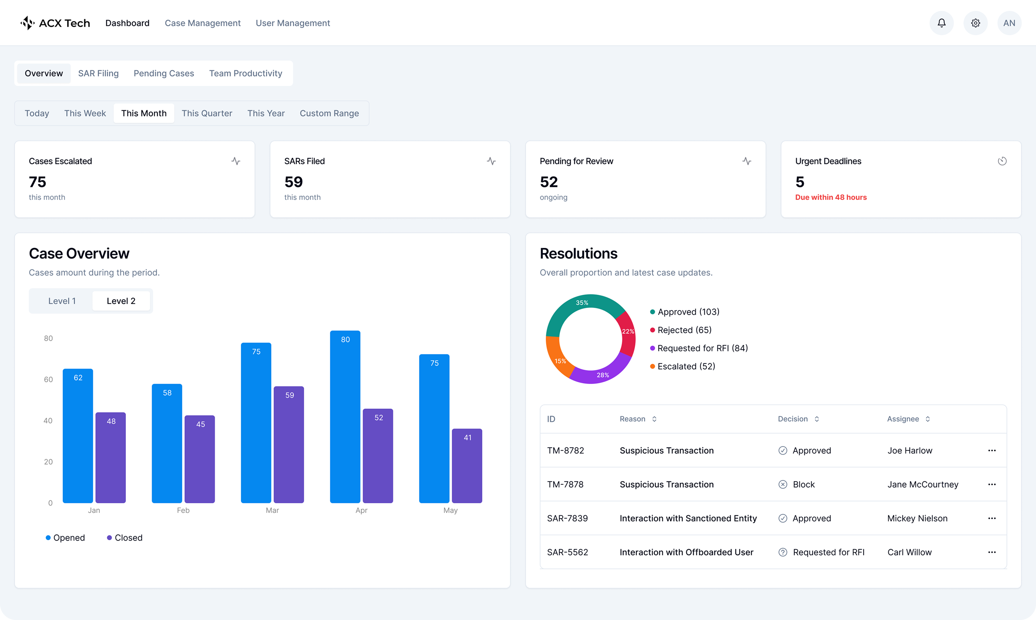
Task: Choose Custom Range date filter
Action: point(329,113)
